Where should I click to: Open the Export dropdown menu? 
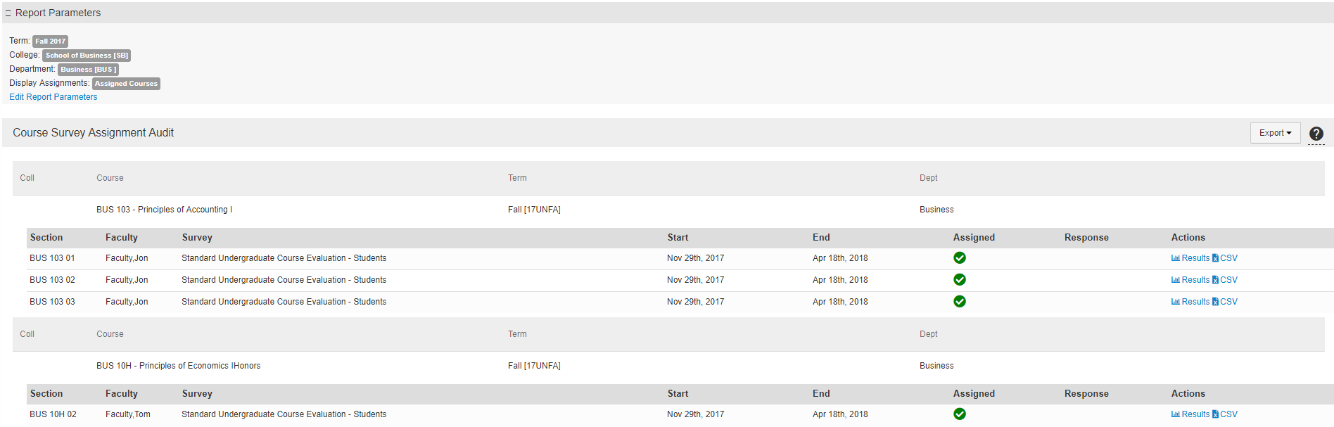tap(1275, 133)
